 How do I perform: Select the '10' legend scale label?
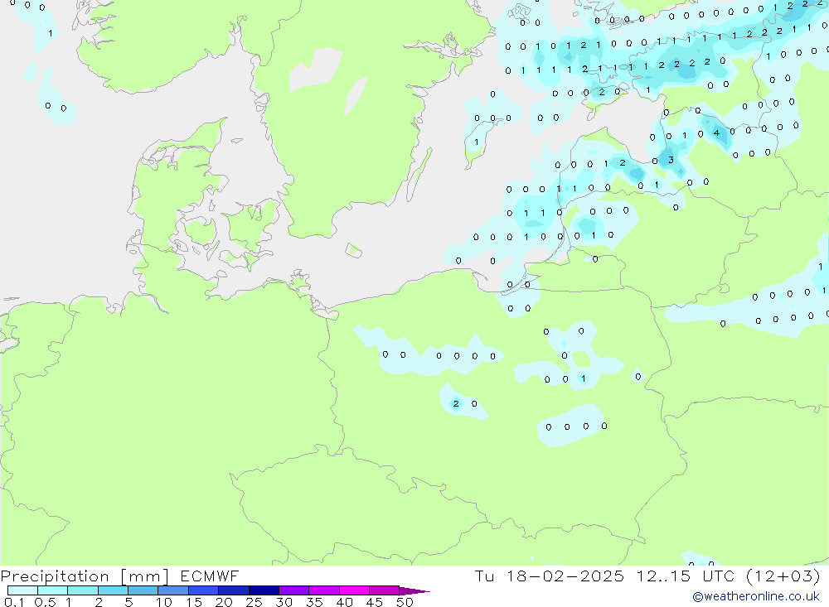coord(164,602)
